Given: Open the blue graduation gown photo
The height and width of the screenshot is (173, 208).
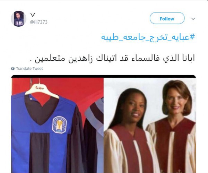Looking at the screenshot, I should click(x=57, y=125).
